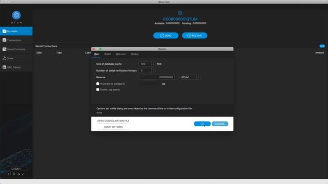This screenshot has height=184, width=328.
Task: Open the My wallet page
Action: [16, 31]
